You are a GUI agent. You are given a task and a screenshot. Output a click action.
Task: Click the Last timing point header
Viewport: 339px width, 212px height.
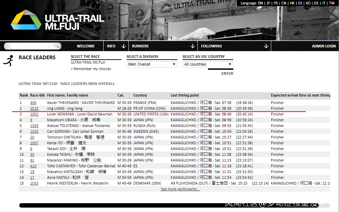click(185, 95)
